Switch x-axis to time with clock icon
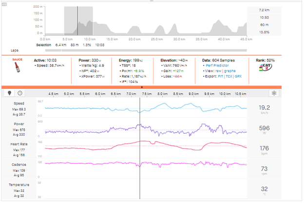Viewport: 304px width, 203px height. 19,93
